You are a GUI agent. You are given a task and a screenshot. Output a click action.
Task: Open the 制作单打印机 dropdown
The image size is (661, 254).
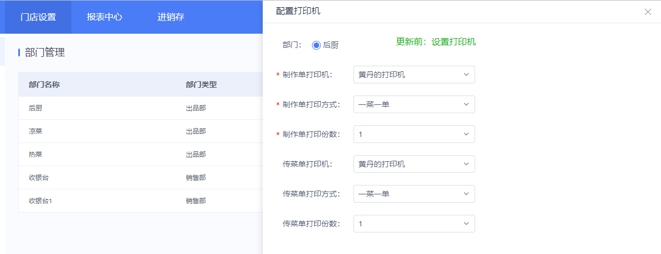pos(414,75)
